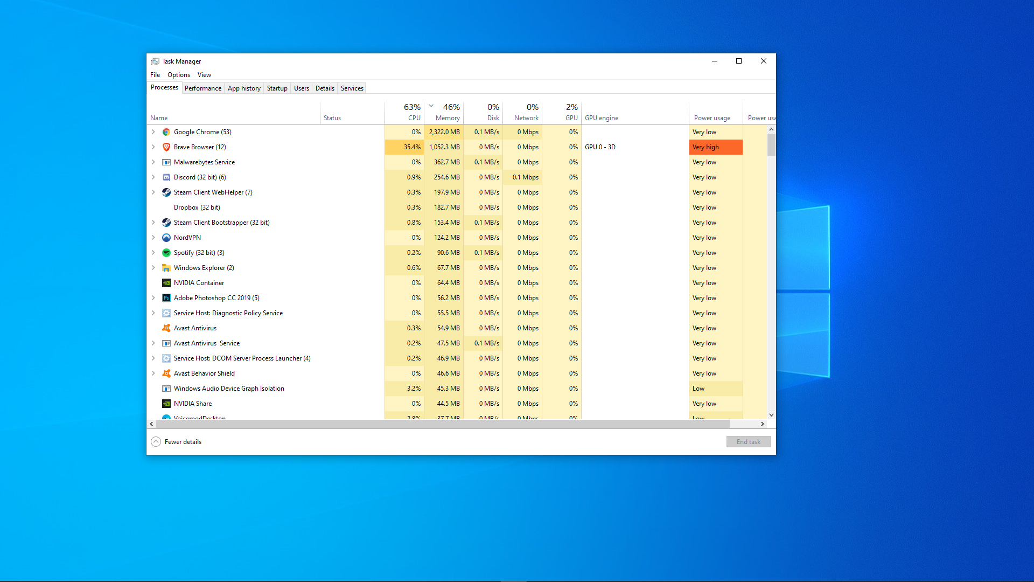The height and width of the screenshot is (582, 1034).
Task: Expand the Windows Explorer process group
Action: pyautogui.click(x=153, y=268)
